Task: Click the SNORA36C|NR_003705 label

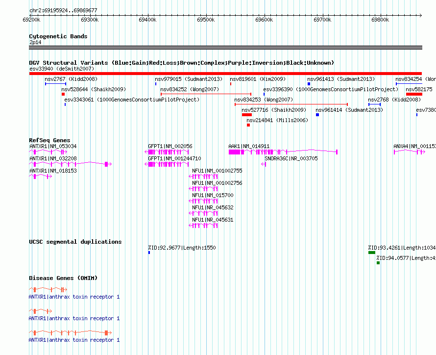Action: [291, 158]
